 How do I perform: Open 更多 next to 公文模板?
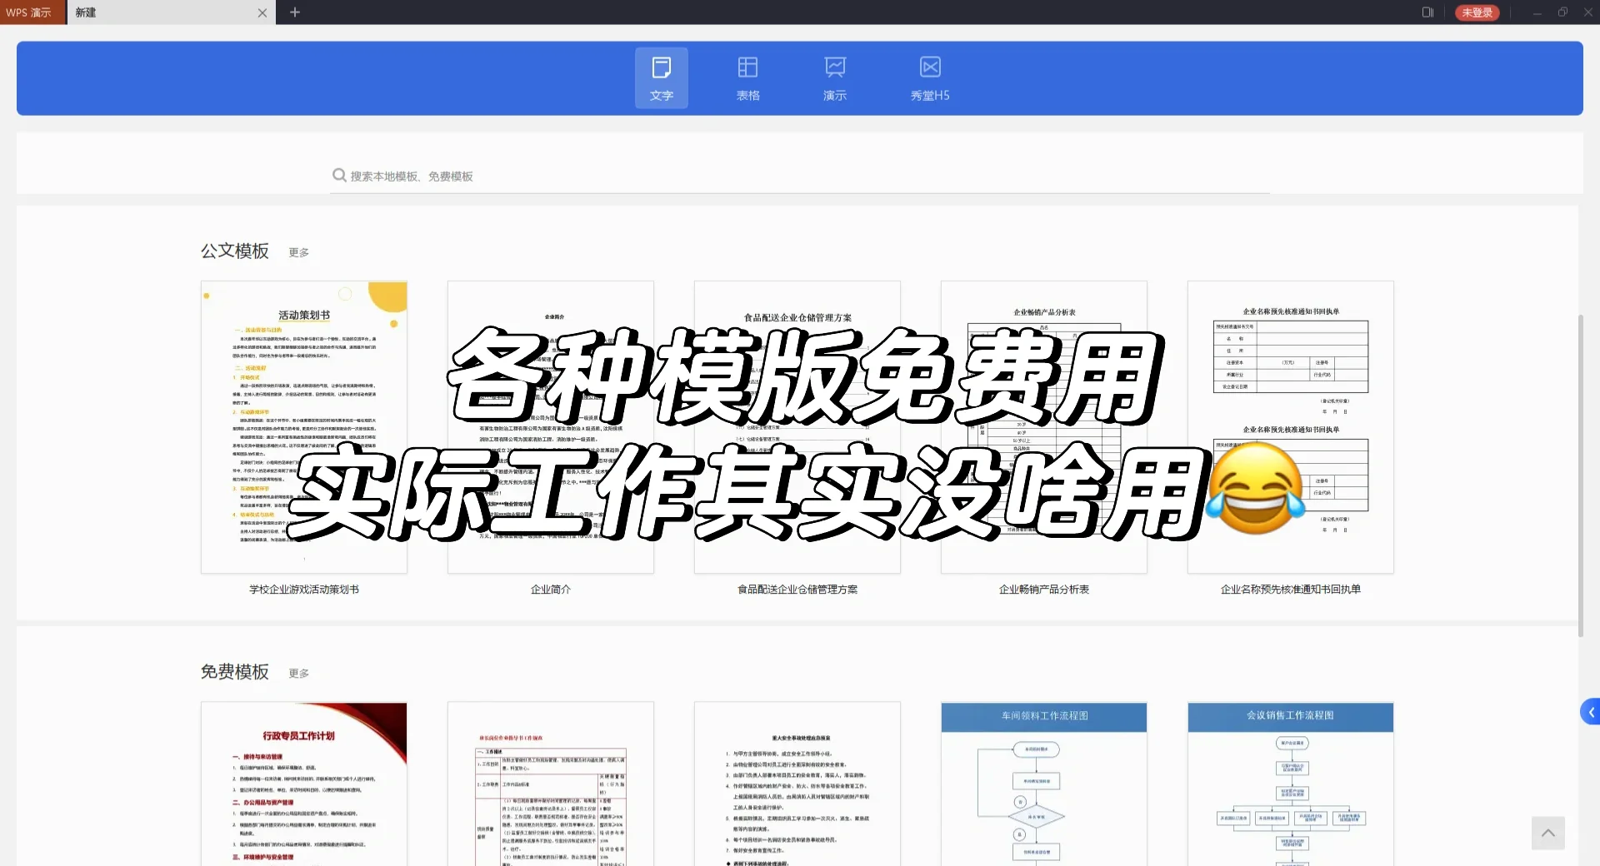coord(297,252)
